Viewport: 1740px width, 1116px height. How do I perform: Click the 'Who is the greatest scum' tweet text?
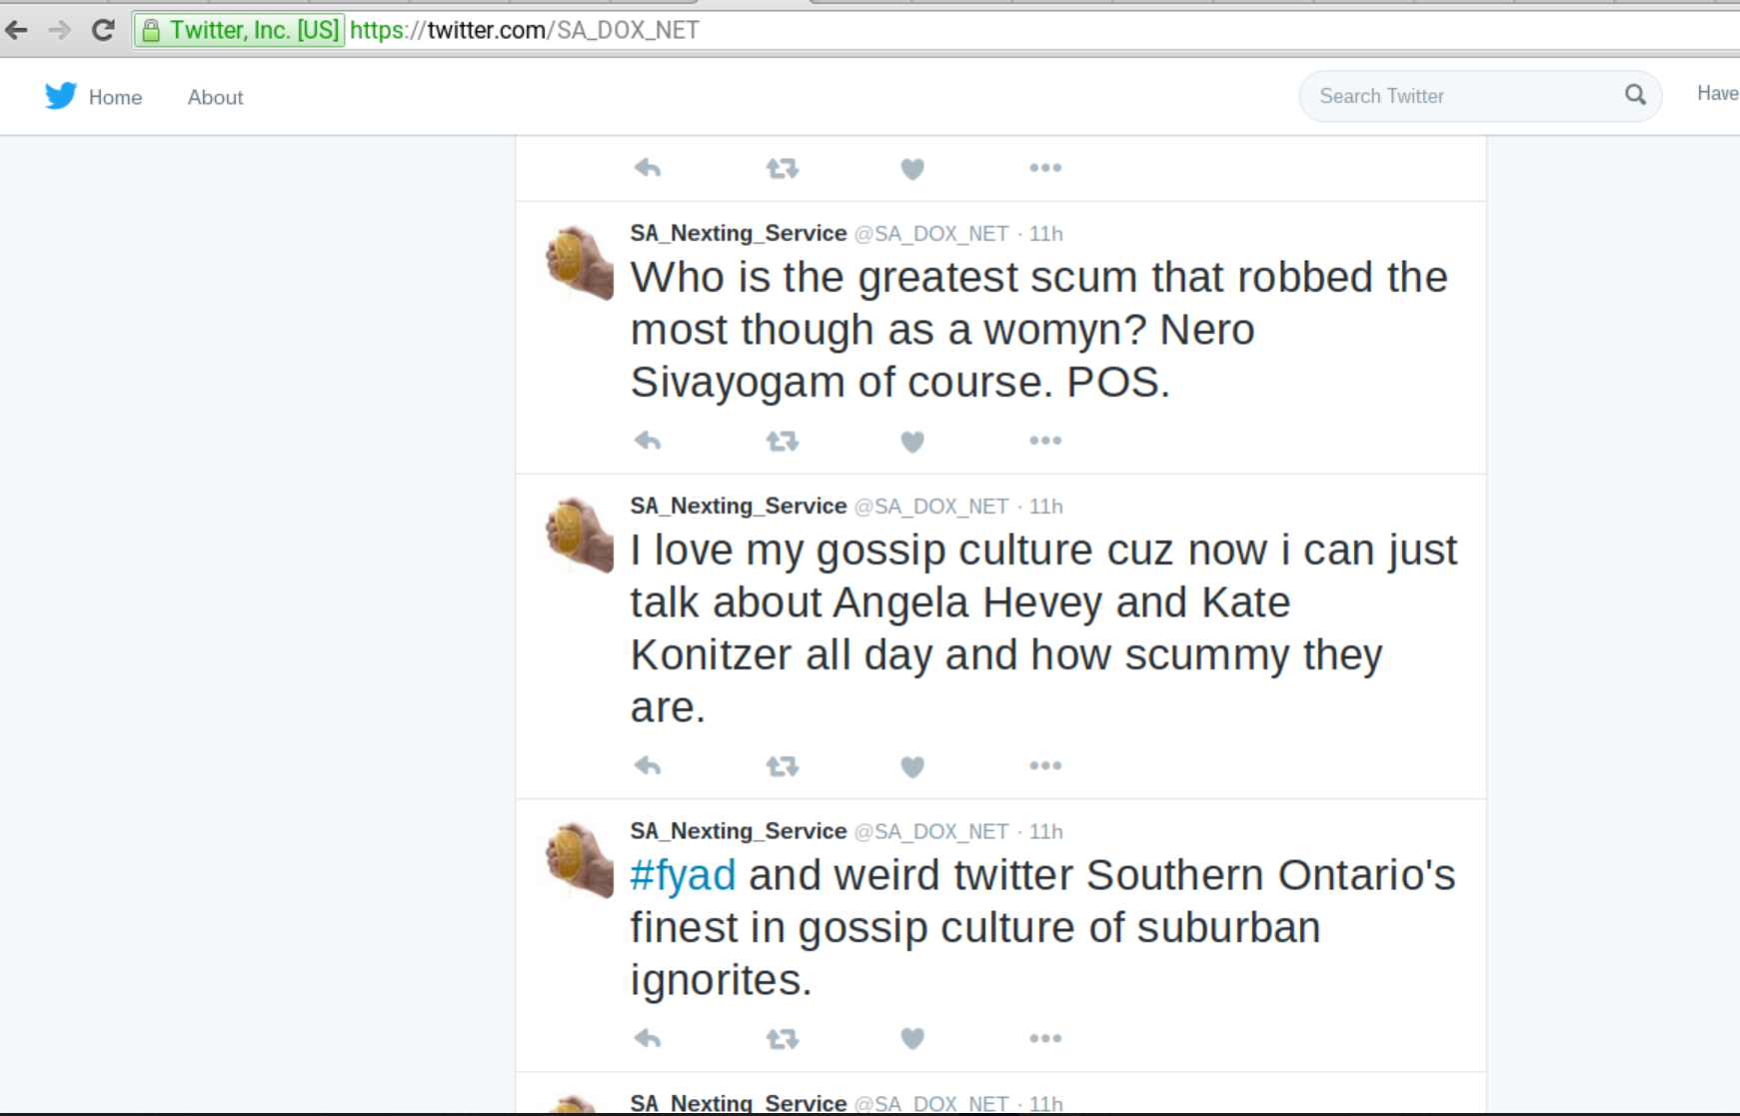pos(1039,330)
